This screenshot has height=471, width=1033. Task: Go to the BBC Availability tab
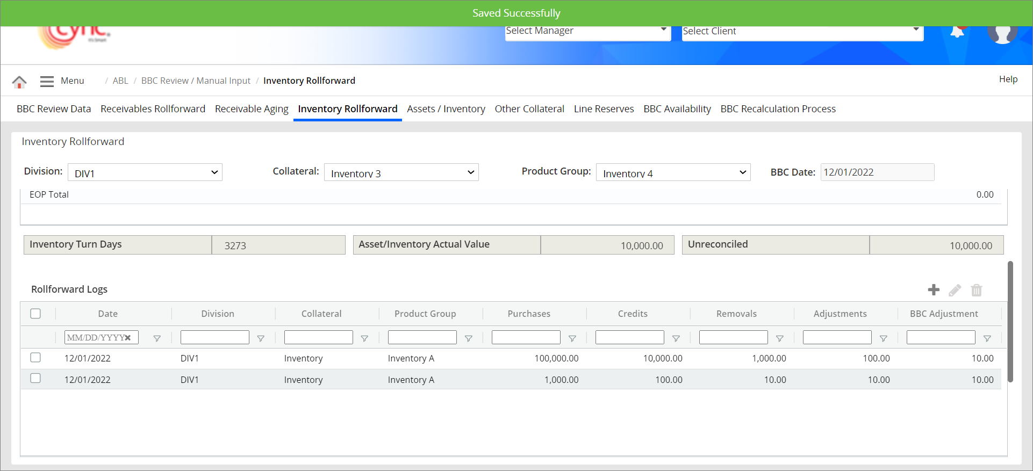(x=677, y=109)
